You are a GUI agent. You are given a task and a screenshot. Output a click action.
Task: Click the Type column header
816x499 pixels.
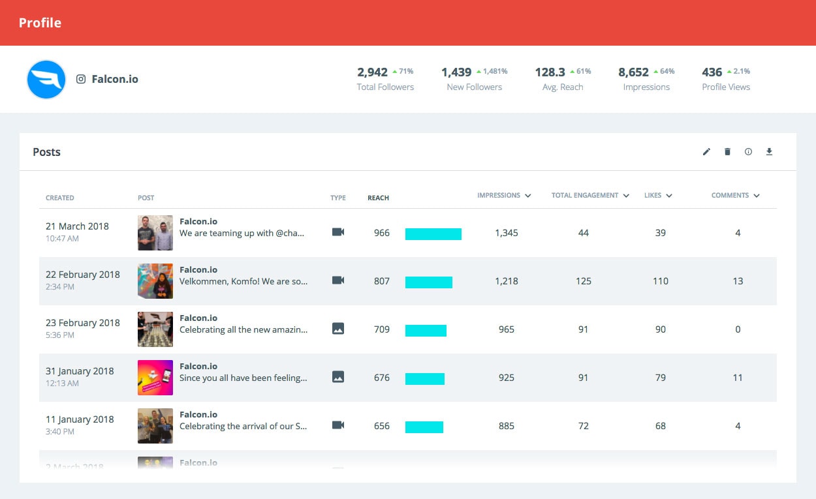[x=338, y=198]
